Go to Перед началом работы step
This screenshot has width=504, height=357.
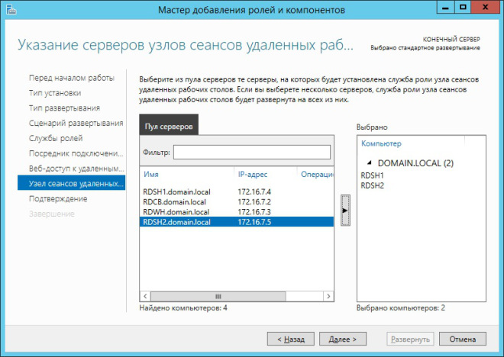pos(71,78)
